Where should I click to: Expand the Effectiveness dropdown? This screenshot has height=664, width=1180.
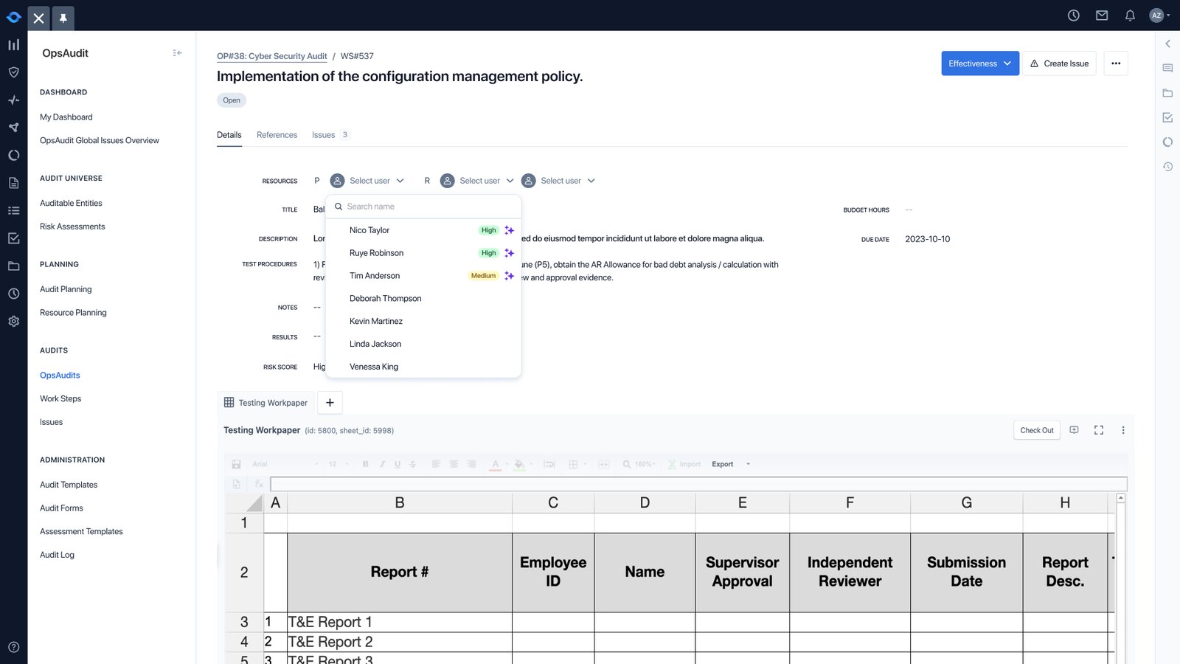pos(980,63)
